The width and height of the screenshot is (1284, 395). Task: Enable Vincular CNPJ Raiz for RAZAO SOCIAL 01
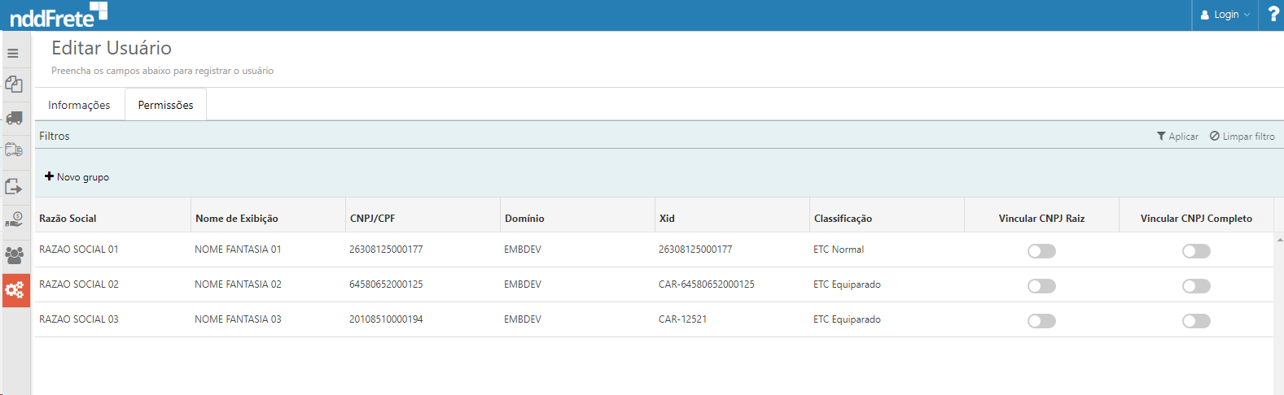point(1041,251)
